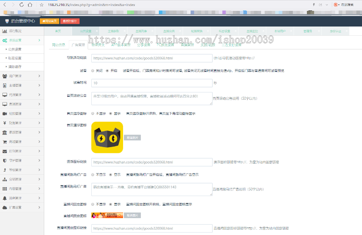Select 不显示 for 首页漂浮图标

tap(93, 114)
